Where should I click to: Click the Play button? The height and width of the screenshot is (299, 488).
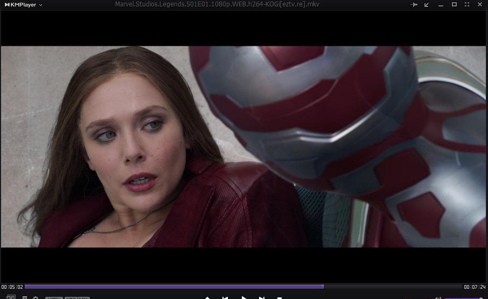click(245, 298)
